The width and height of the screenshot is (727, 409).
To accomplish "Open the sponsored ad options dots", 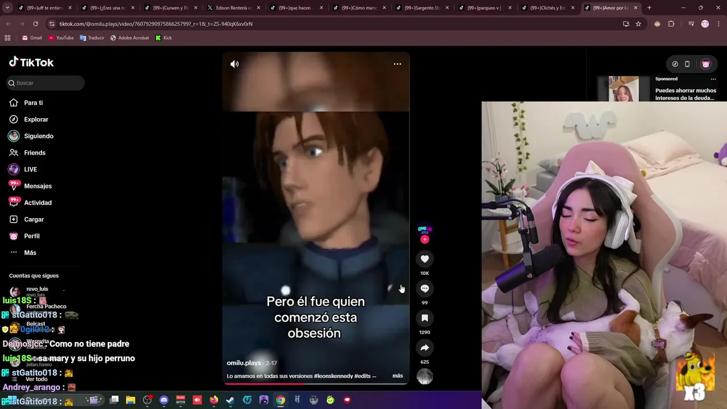I will [713, 79].
